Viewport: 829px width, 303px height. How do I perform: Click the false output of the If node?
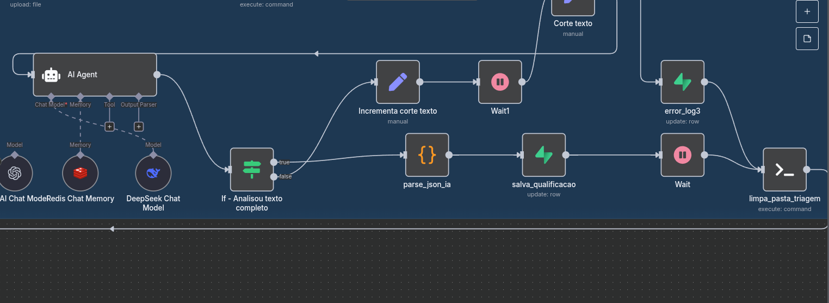pos(273,176)
